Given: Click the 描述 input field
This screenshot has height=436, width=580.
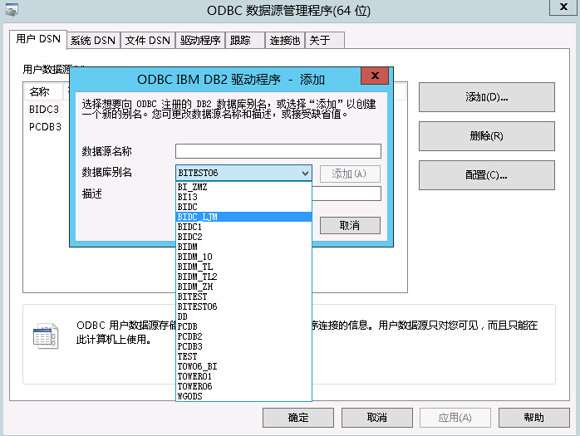Looking at the screenshot, I should (x=347, y=194).
